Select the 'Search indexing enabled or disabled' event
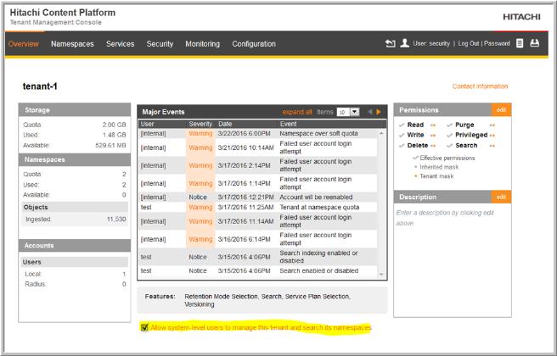Image resolution: width=557 pixels, height=356 pixels. [258, 257]
